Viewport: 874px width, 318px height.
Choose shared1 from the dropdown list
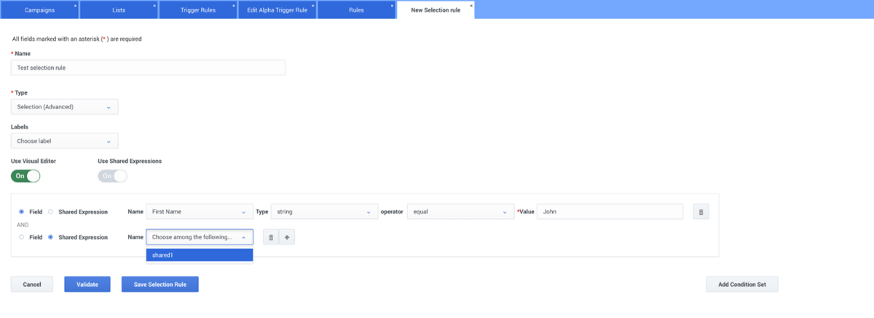199,255
